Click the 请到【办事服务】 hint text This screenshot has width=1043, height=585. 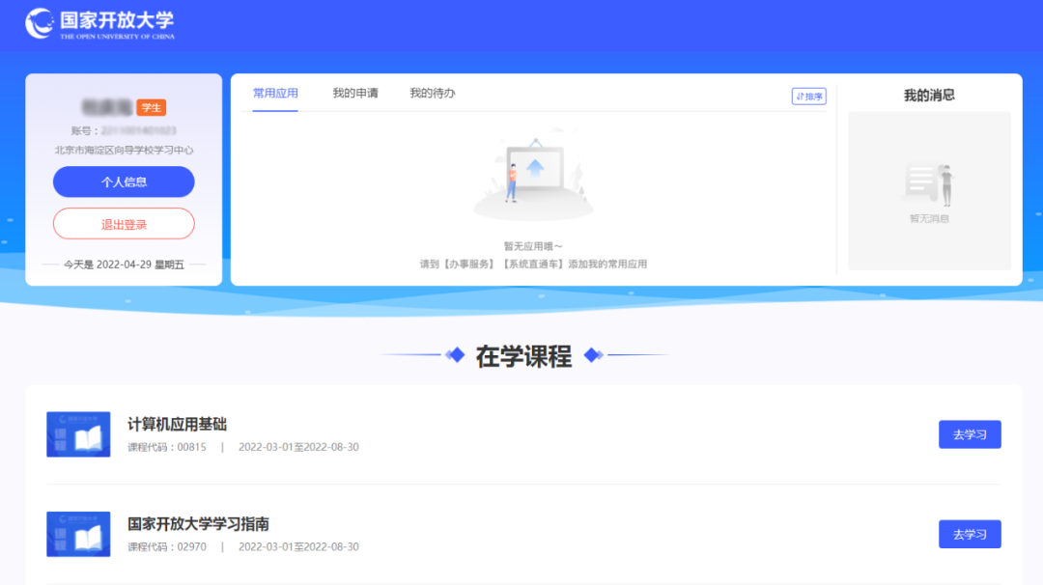click(x=533, y=264)
